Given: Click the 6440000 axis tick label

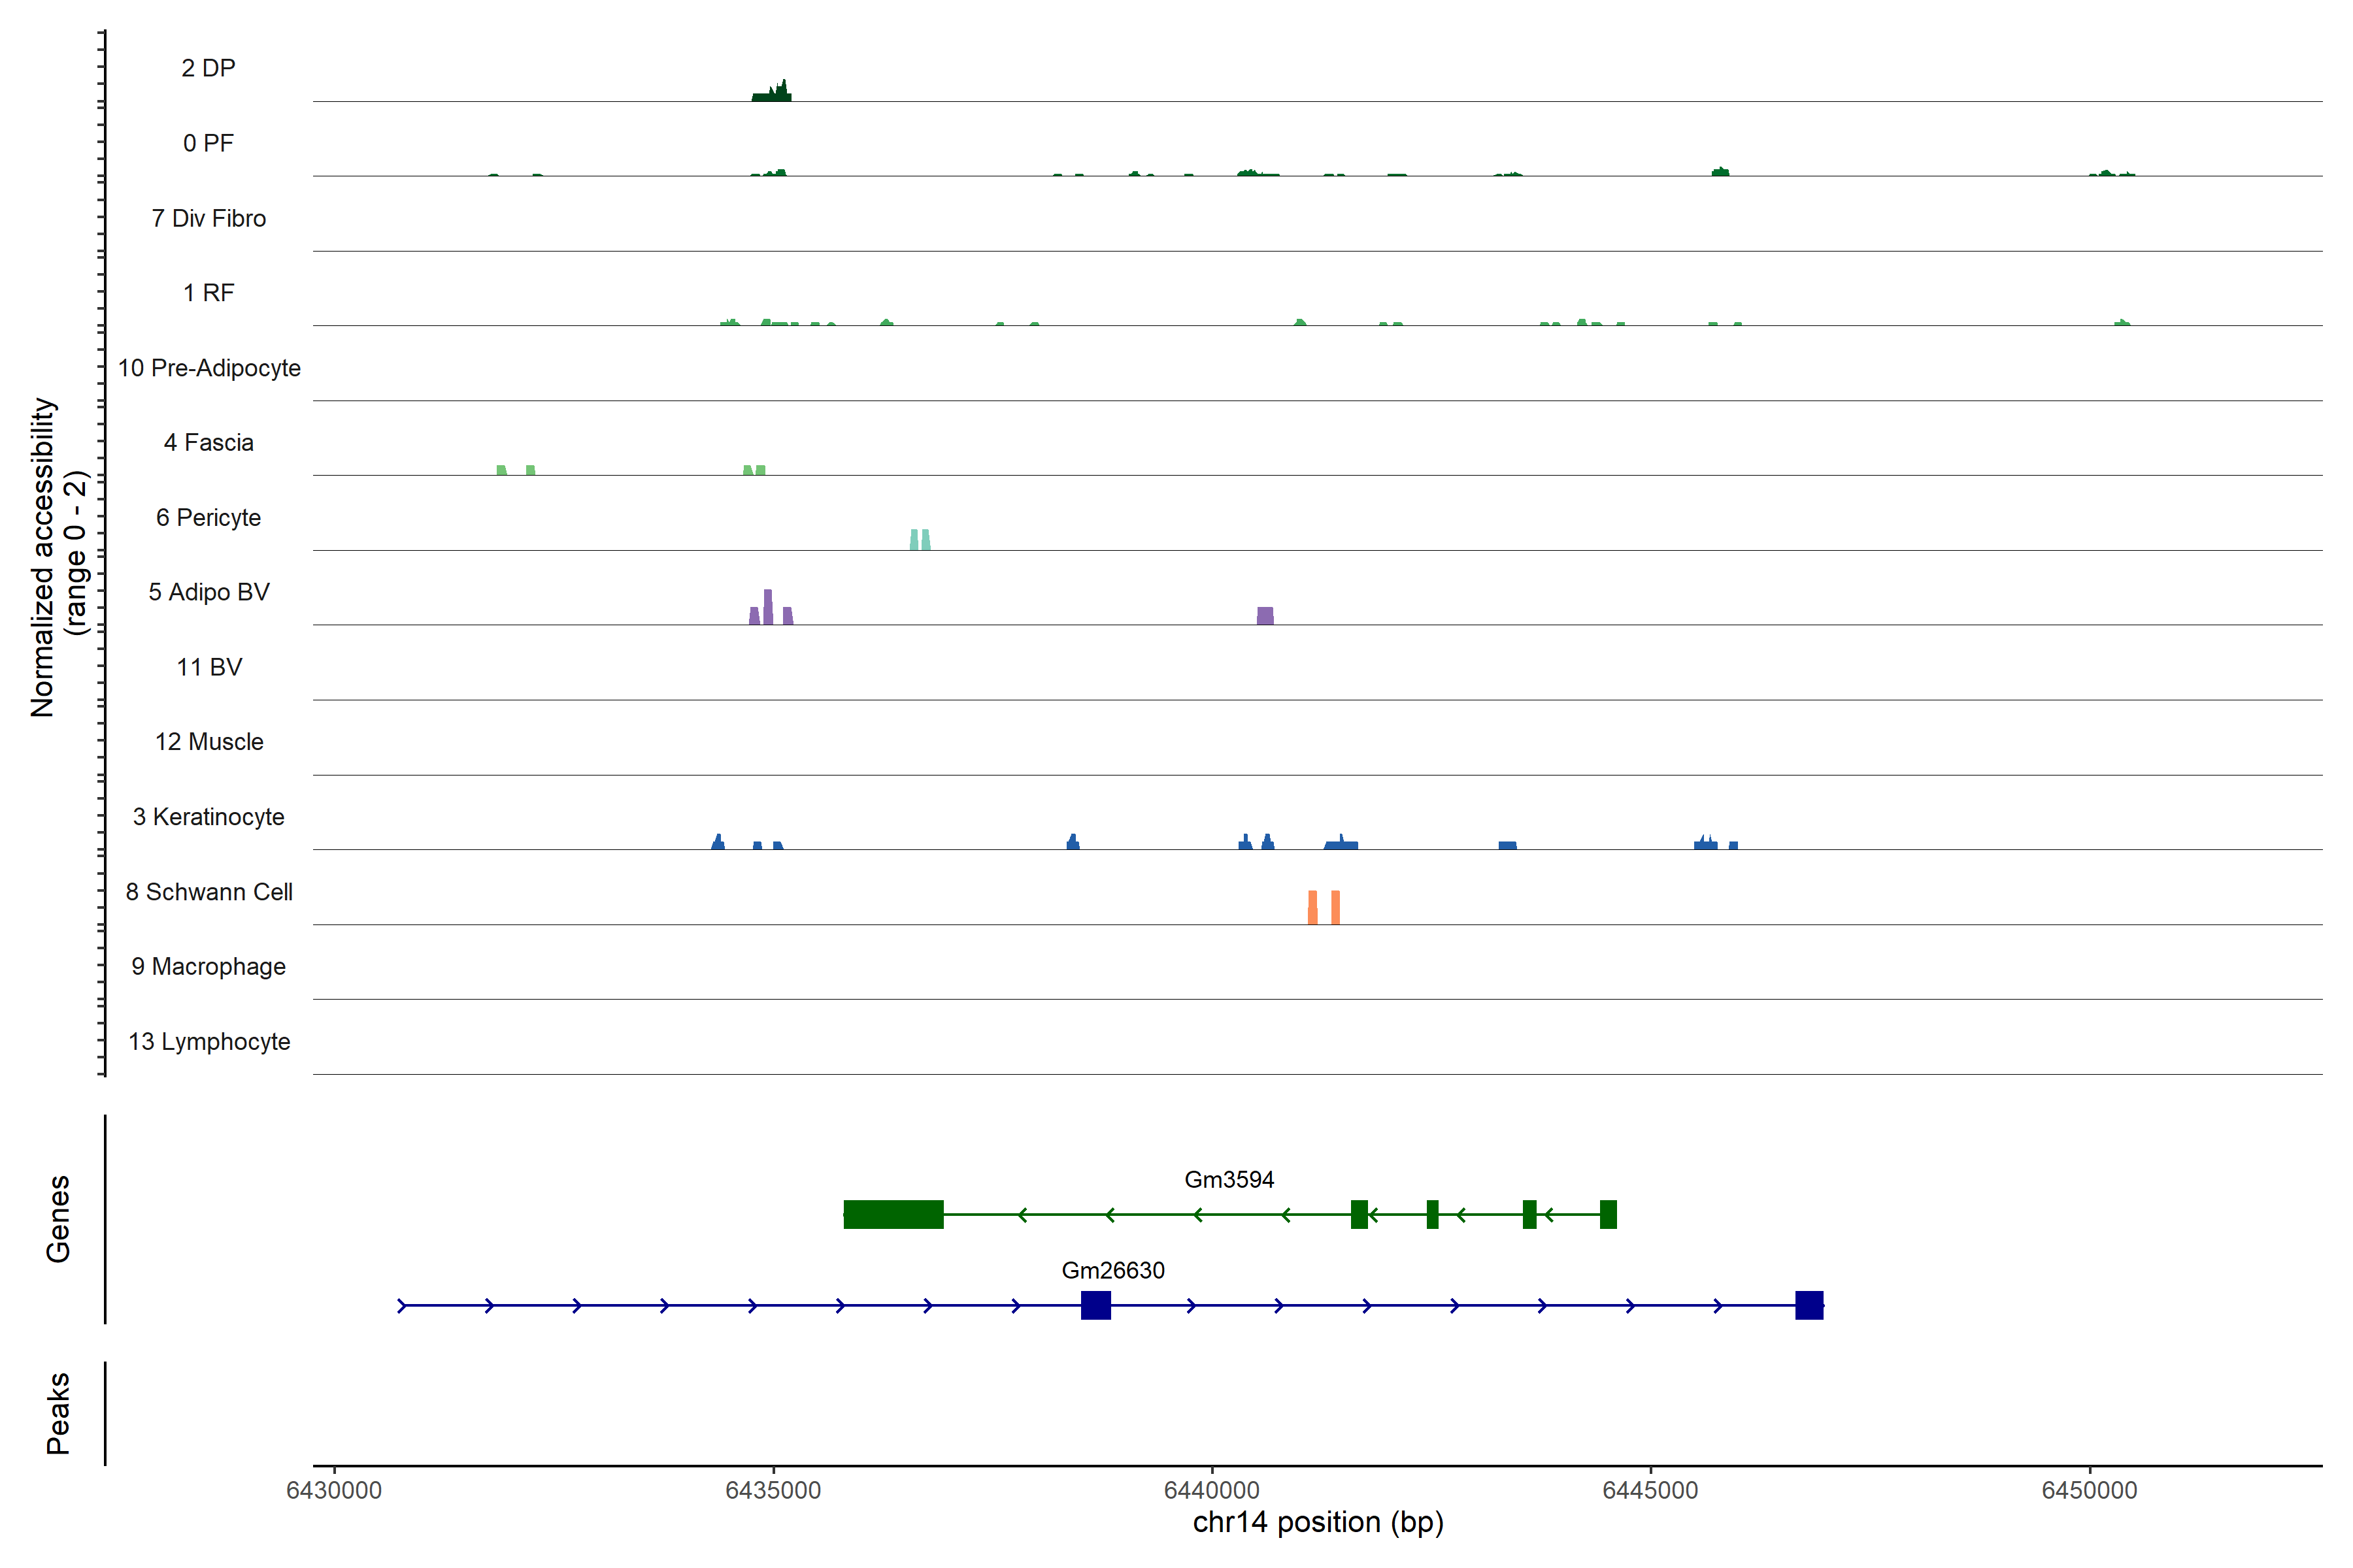Looking at the screenshot, I should point(1212,1490).
